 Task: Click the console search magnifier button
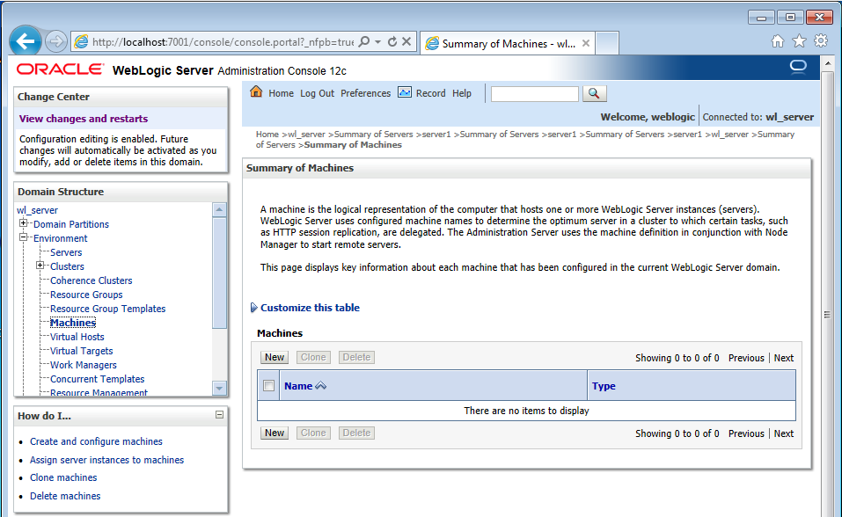pos(593,93)
